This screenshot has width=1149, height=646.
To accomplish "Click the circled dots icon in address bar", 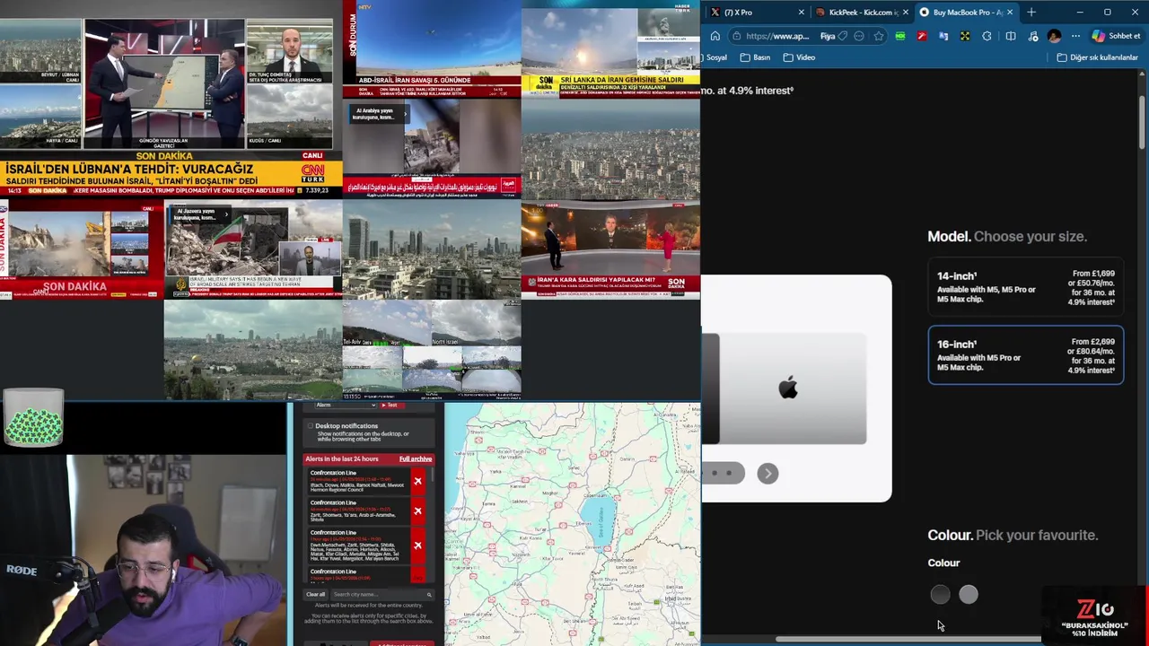I will [x=859, y=36].
